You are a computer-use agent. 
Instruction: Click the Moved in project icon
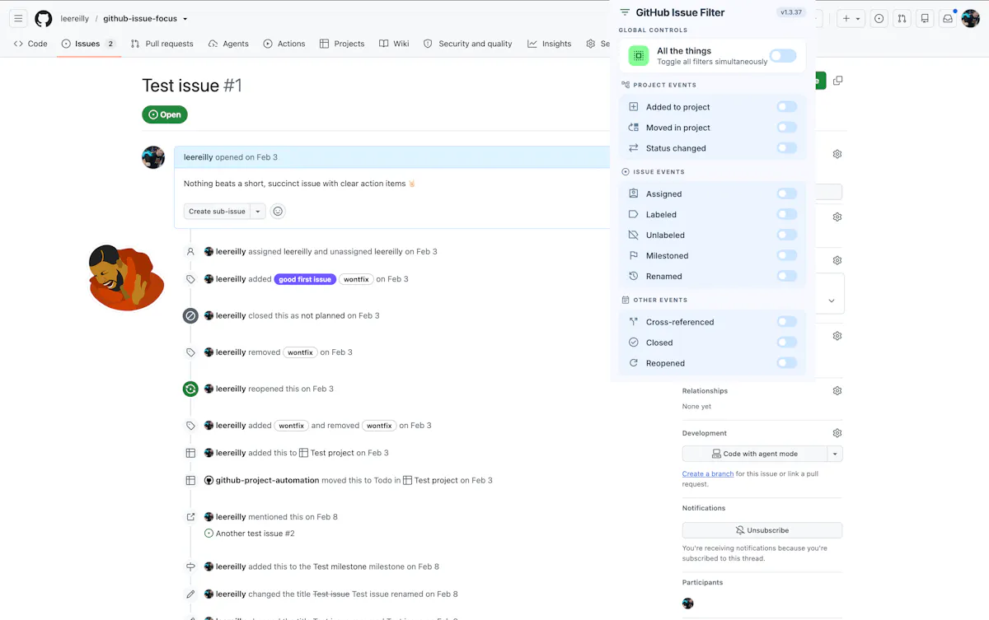click(634, 128)
